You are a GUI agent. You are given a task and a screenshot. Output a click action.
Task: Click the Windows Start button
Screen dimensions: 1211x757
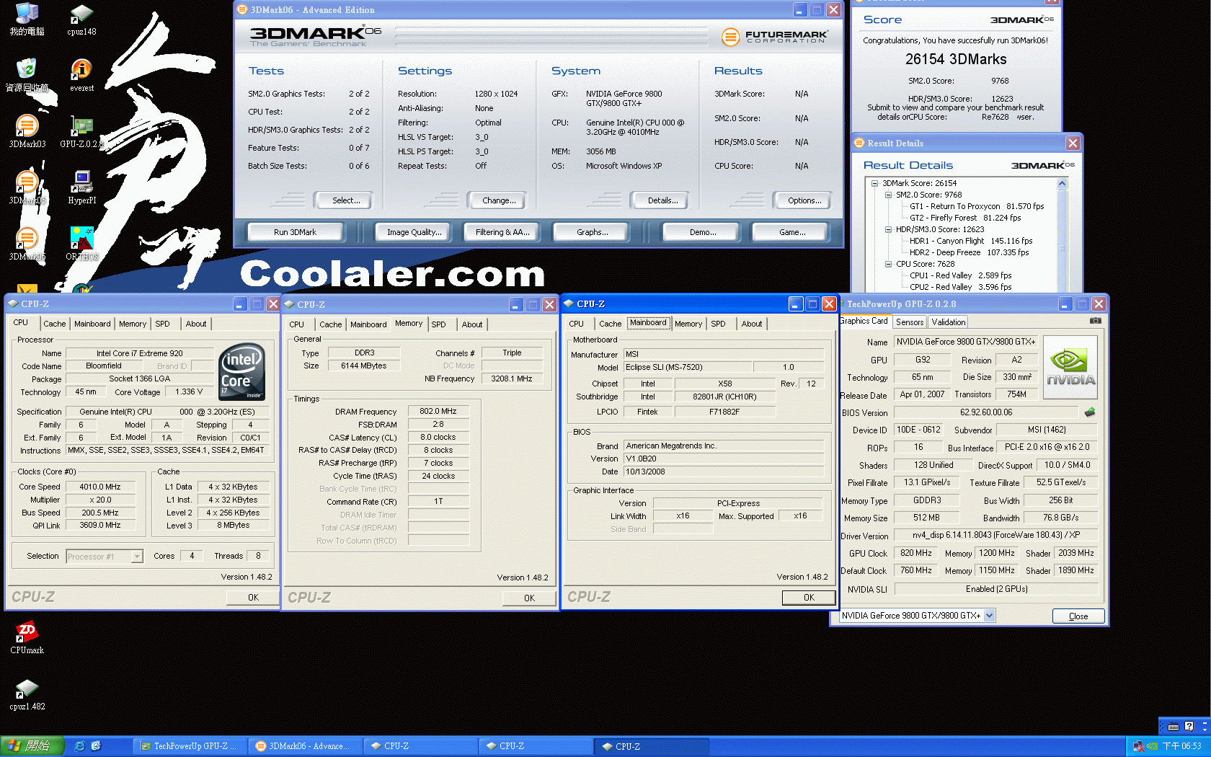[x=32, y=746]
